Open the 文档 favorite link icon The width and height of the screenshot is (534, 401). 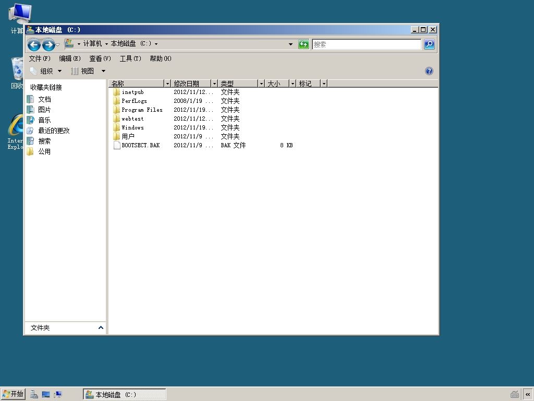30,99
